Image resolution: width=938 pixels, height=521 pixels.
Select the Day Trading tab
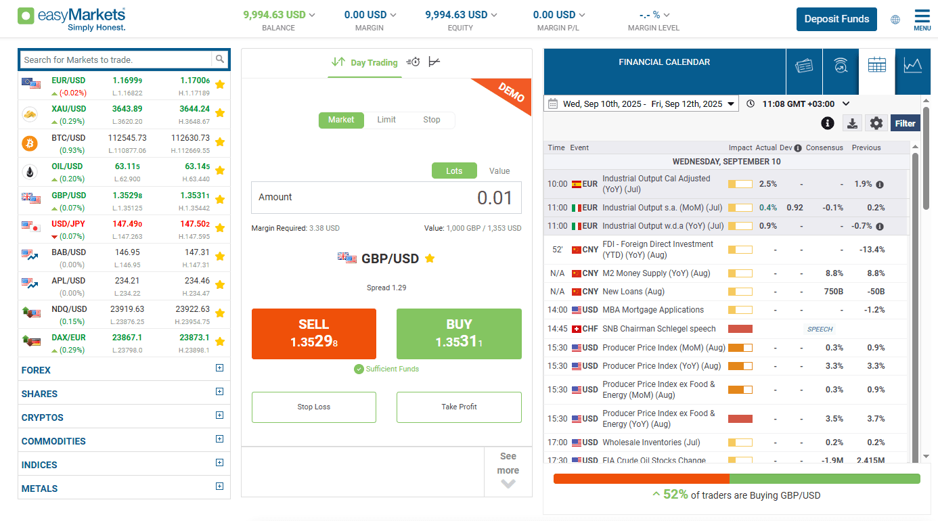coord(365,62)
